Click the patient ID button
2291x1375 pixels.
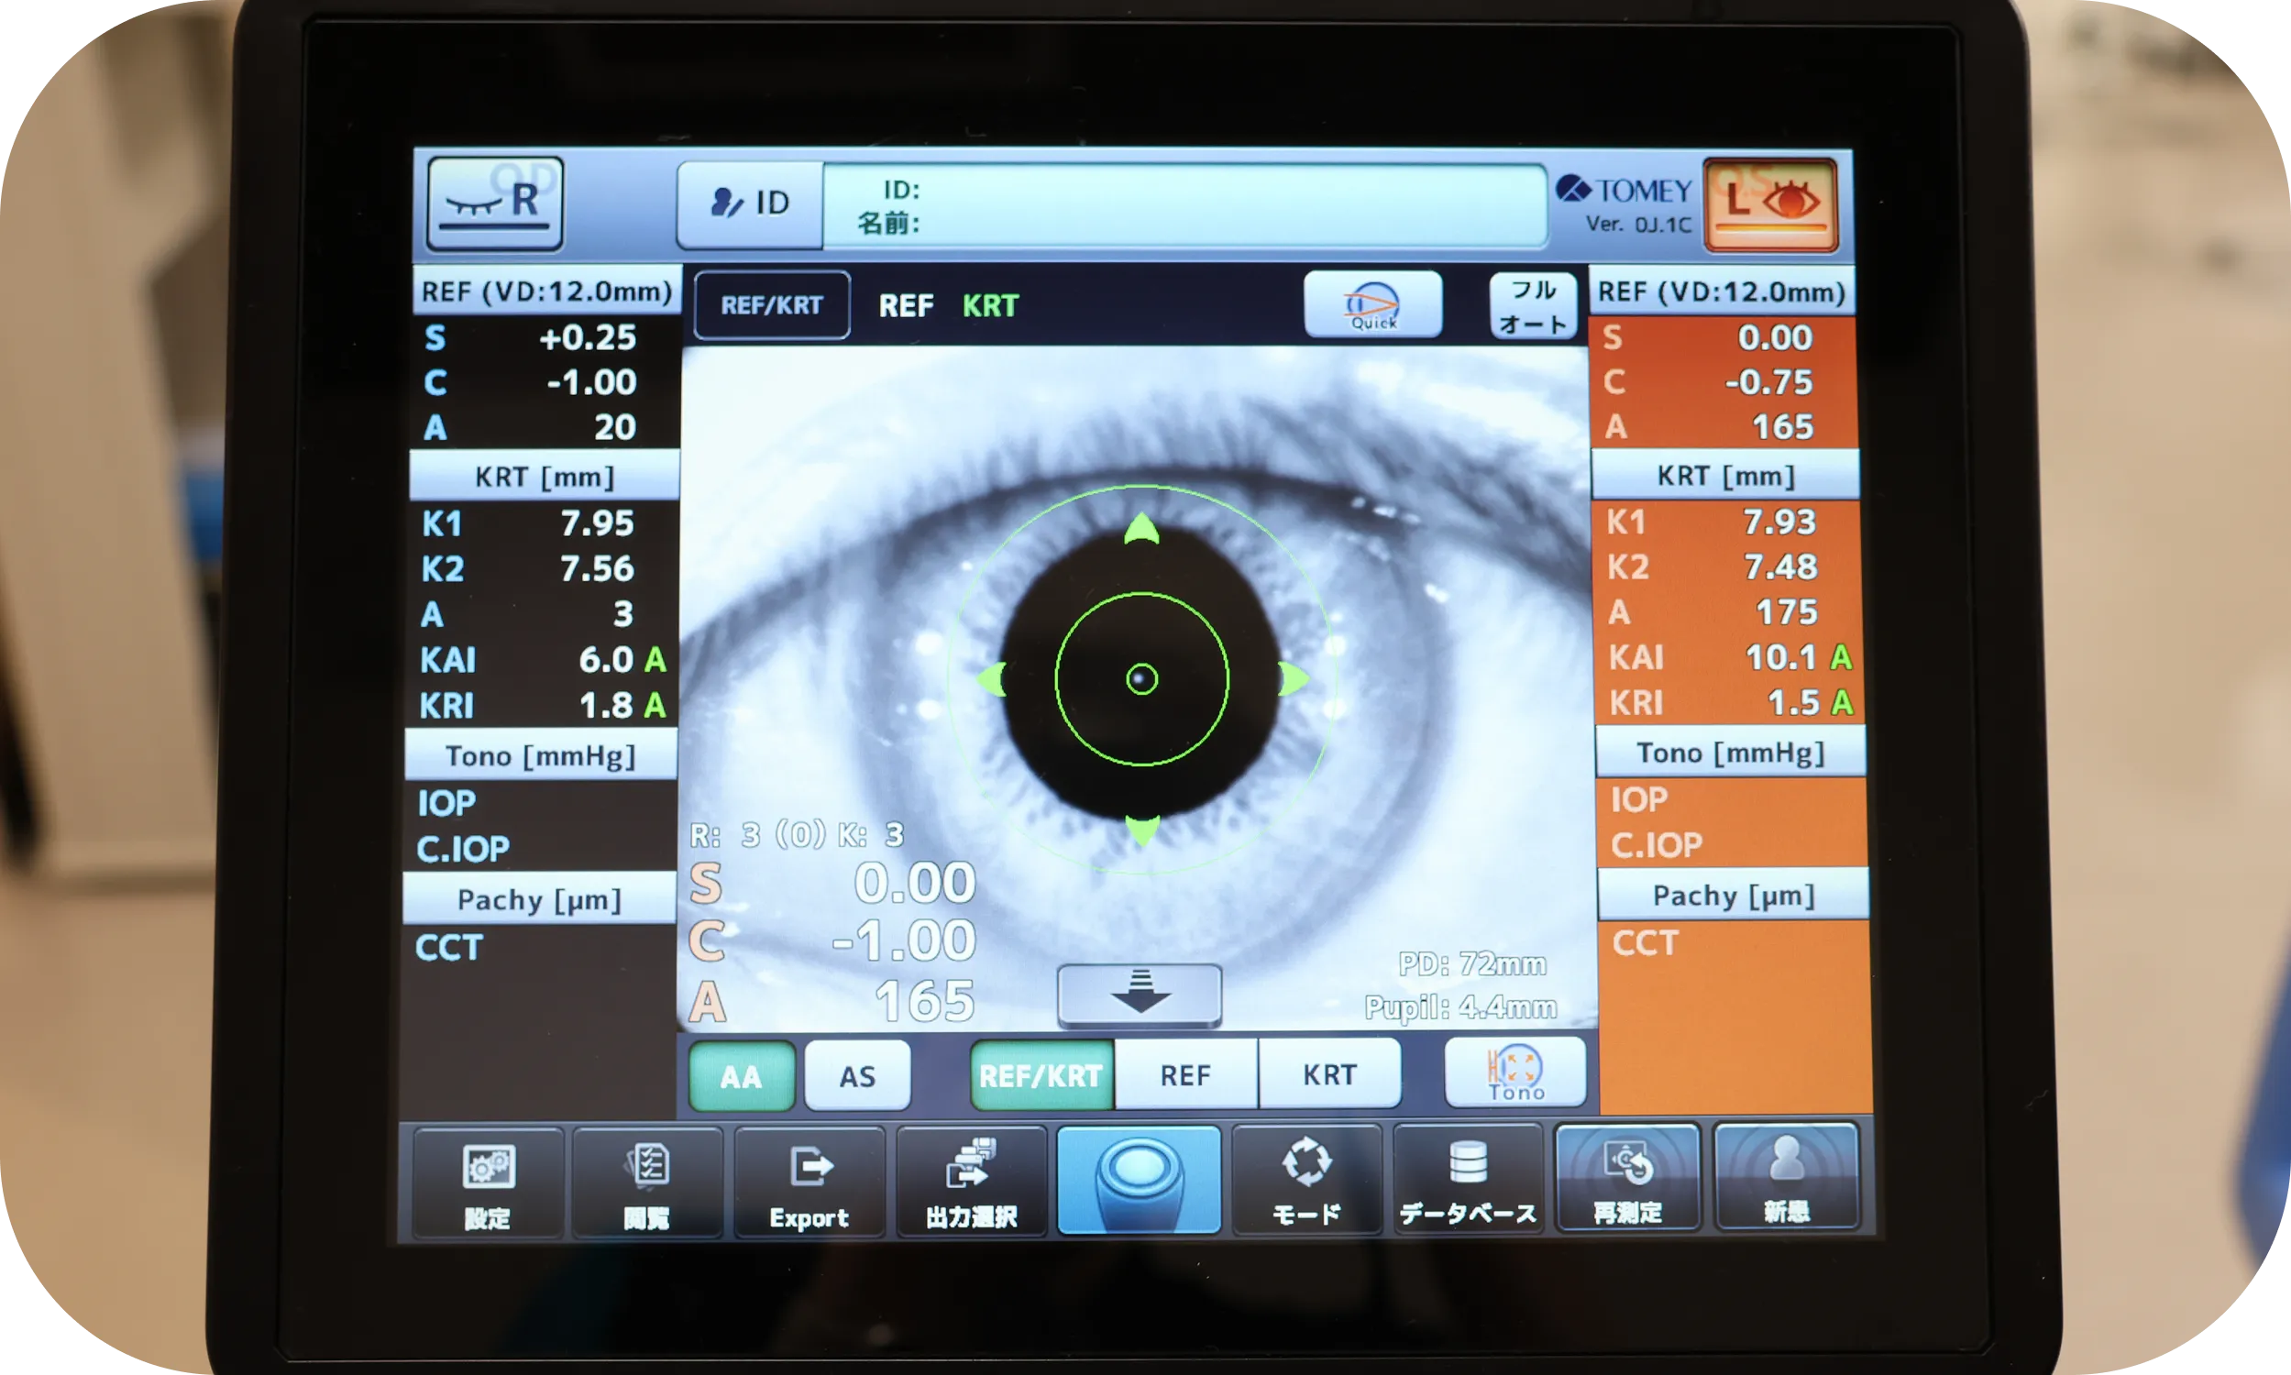tap(750, 204)
